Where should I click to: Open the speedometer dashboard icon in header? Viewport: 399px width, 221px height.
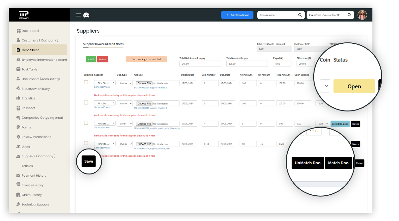(x=86, y=15)
